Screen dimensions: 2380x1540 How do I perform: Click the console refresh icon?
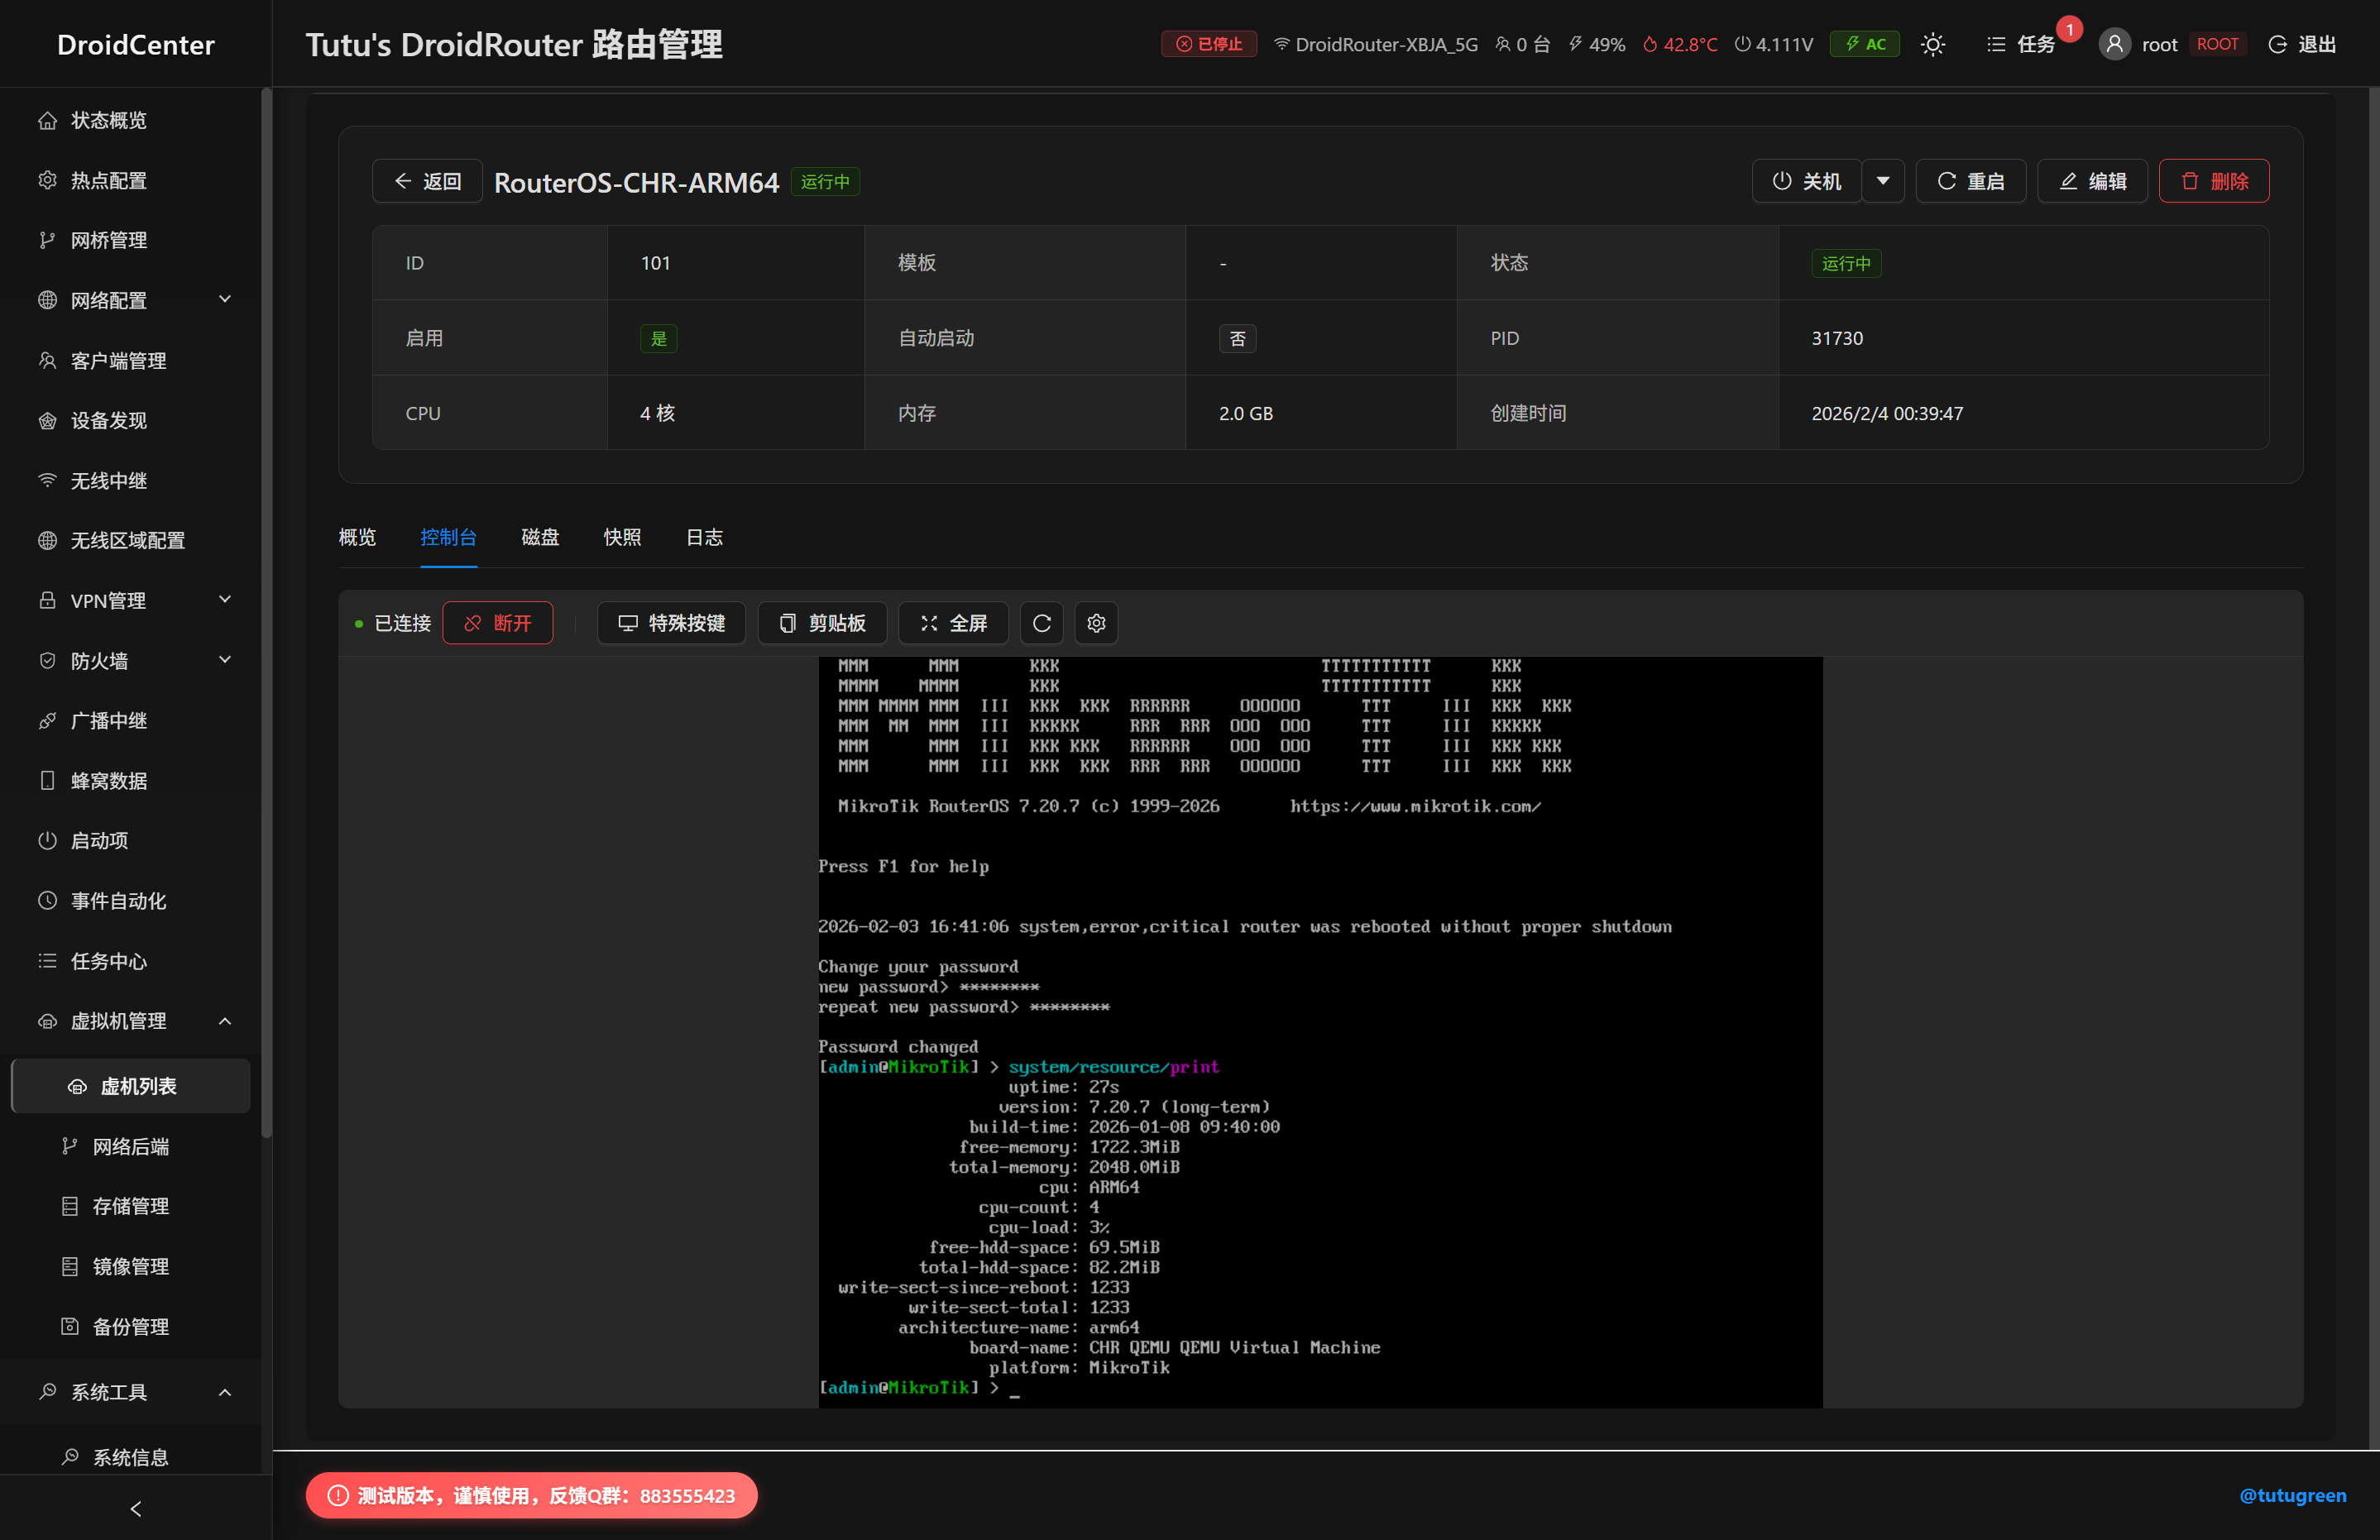(1041, 623)
